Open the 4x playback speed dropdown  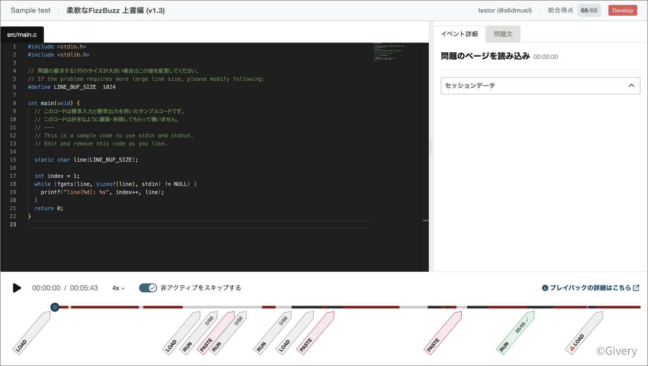pos(117,288)
